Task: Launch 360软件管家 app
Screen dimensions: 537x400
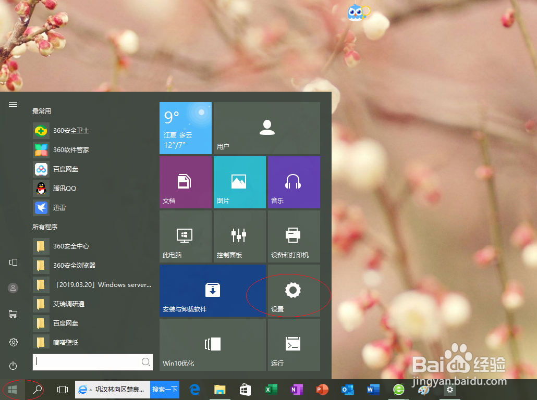Action: (x=92, y=150)
